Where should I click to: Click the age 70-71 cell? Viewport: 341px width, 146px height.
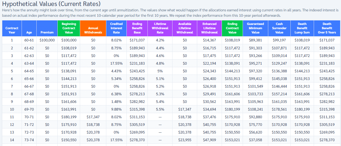(29, 117)
